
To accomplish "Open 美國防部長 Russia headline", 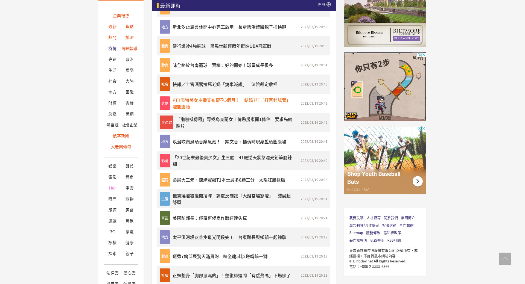I will pyautogui.click(x=209, y=218).
